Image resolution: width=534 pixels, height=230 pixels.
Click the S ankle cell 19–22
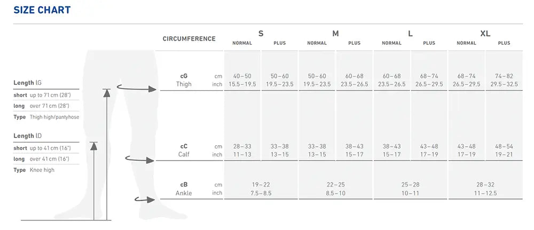261,185
